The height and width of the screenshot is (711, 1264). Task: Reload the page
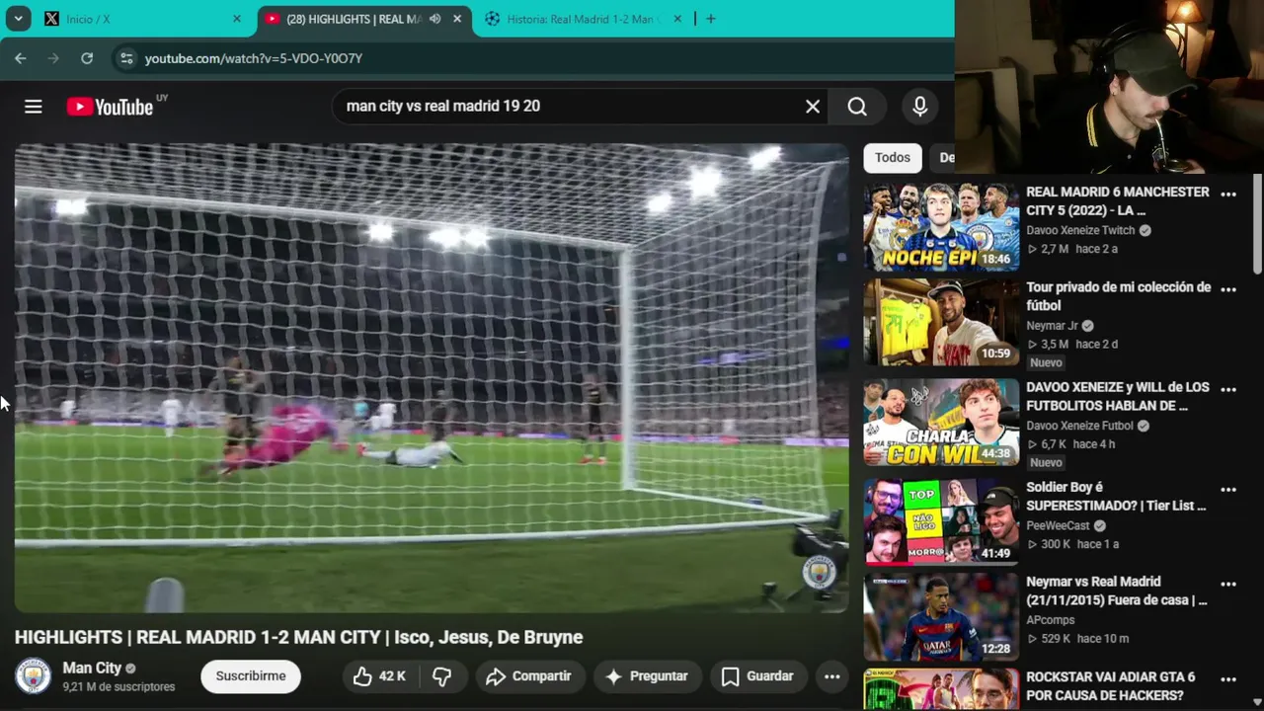point(87,58)
